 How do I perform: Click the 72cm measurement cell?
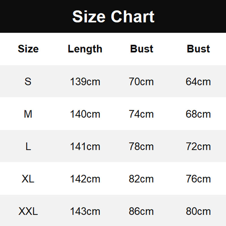tap(198, 147)
